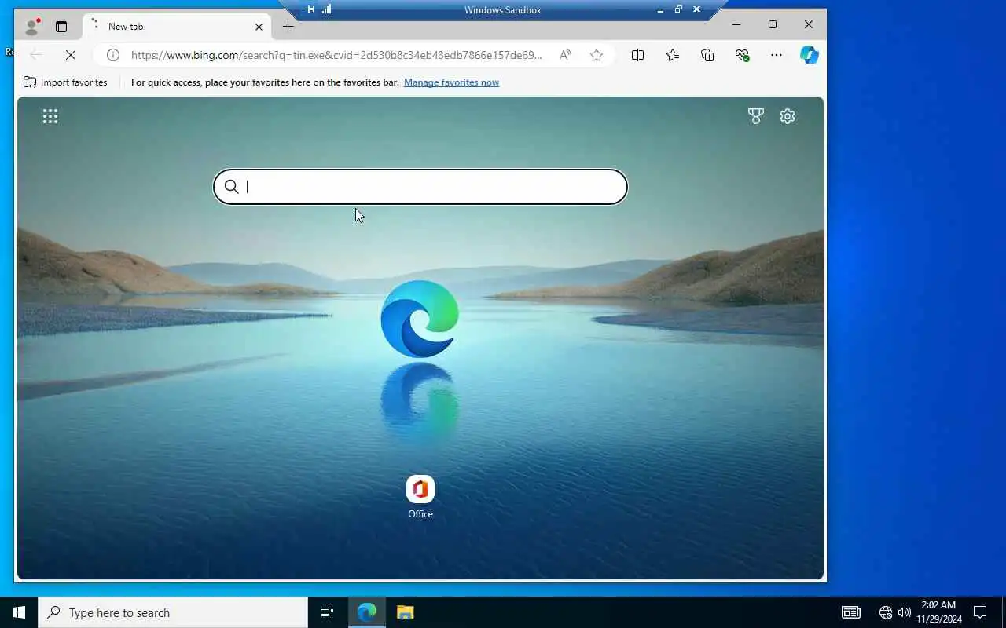Viewport: 1006px width, 628px height.
Task: Close the New tab tab
Action: pyautogui.click(x=259, y=27)
